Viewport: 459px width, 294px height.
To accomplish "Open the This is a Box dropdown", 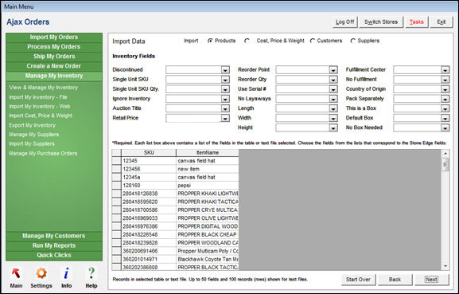I will point(445,108).
